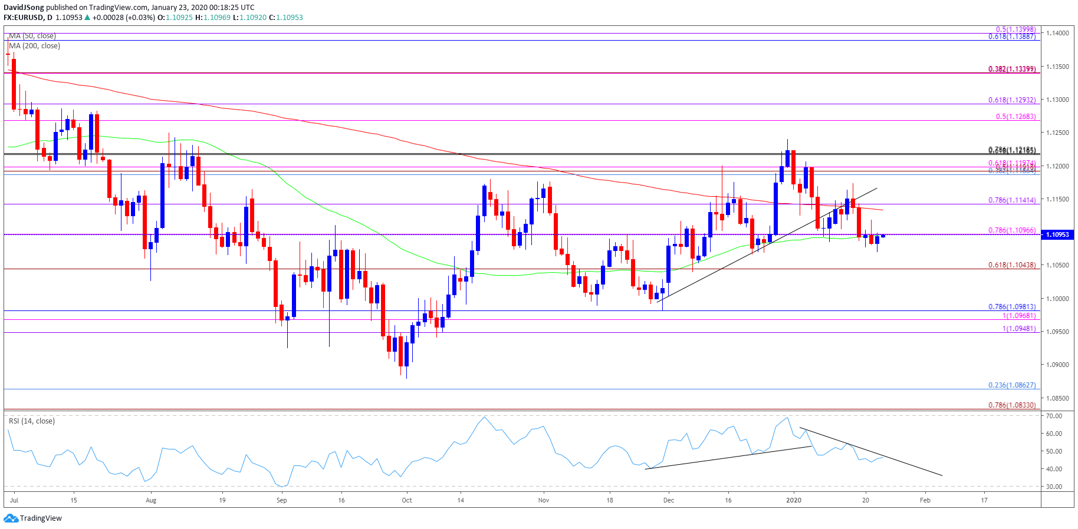Click 1.11500 on the price axis

[1057, 200]
